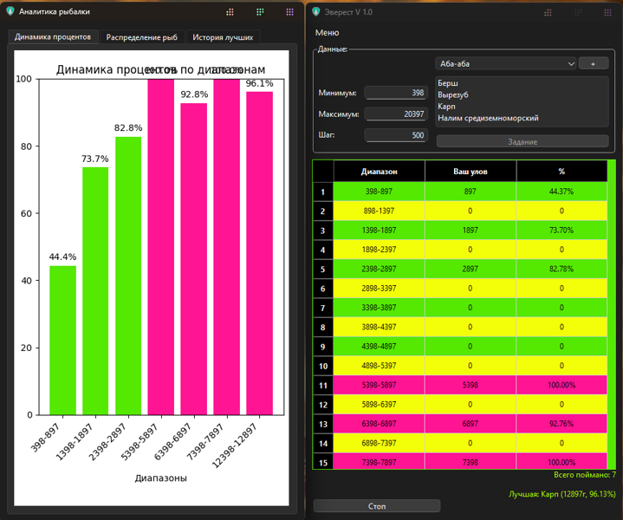Select the Динамика процентов tab
The image size is (623, 520).
[53, 37]
